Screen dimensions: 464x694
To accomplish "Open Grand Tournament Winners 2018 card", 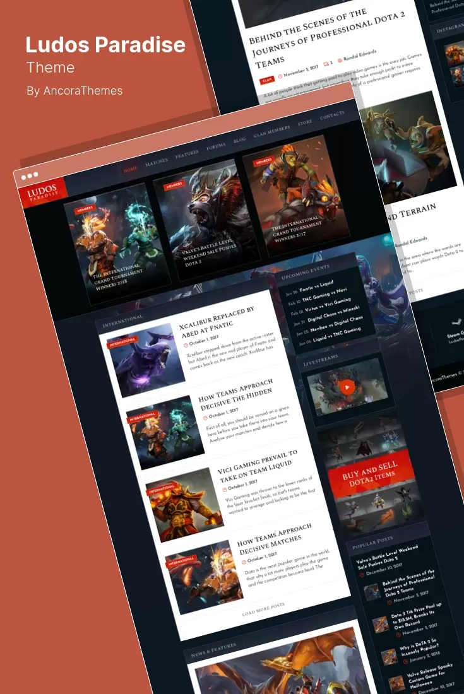I will [x=118, y=244].
